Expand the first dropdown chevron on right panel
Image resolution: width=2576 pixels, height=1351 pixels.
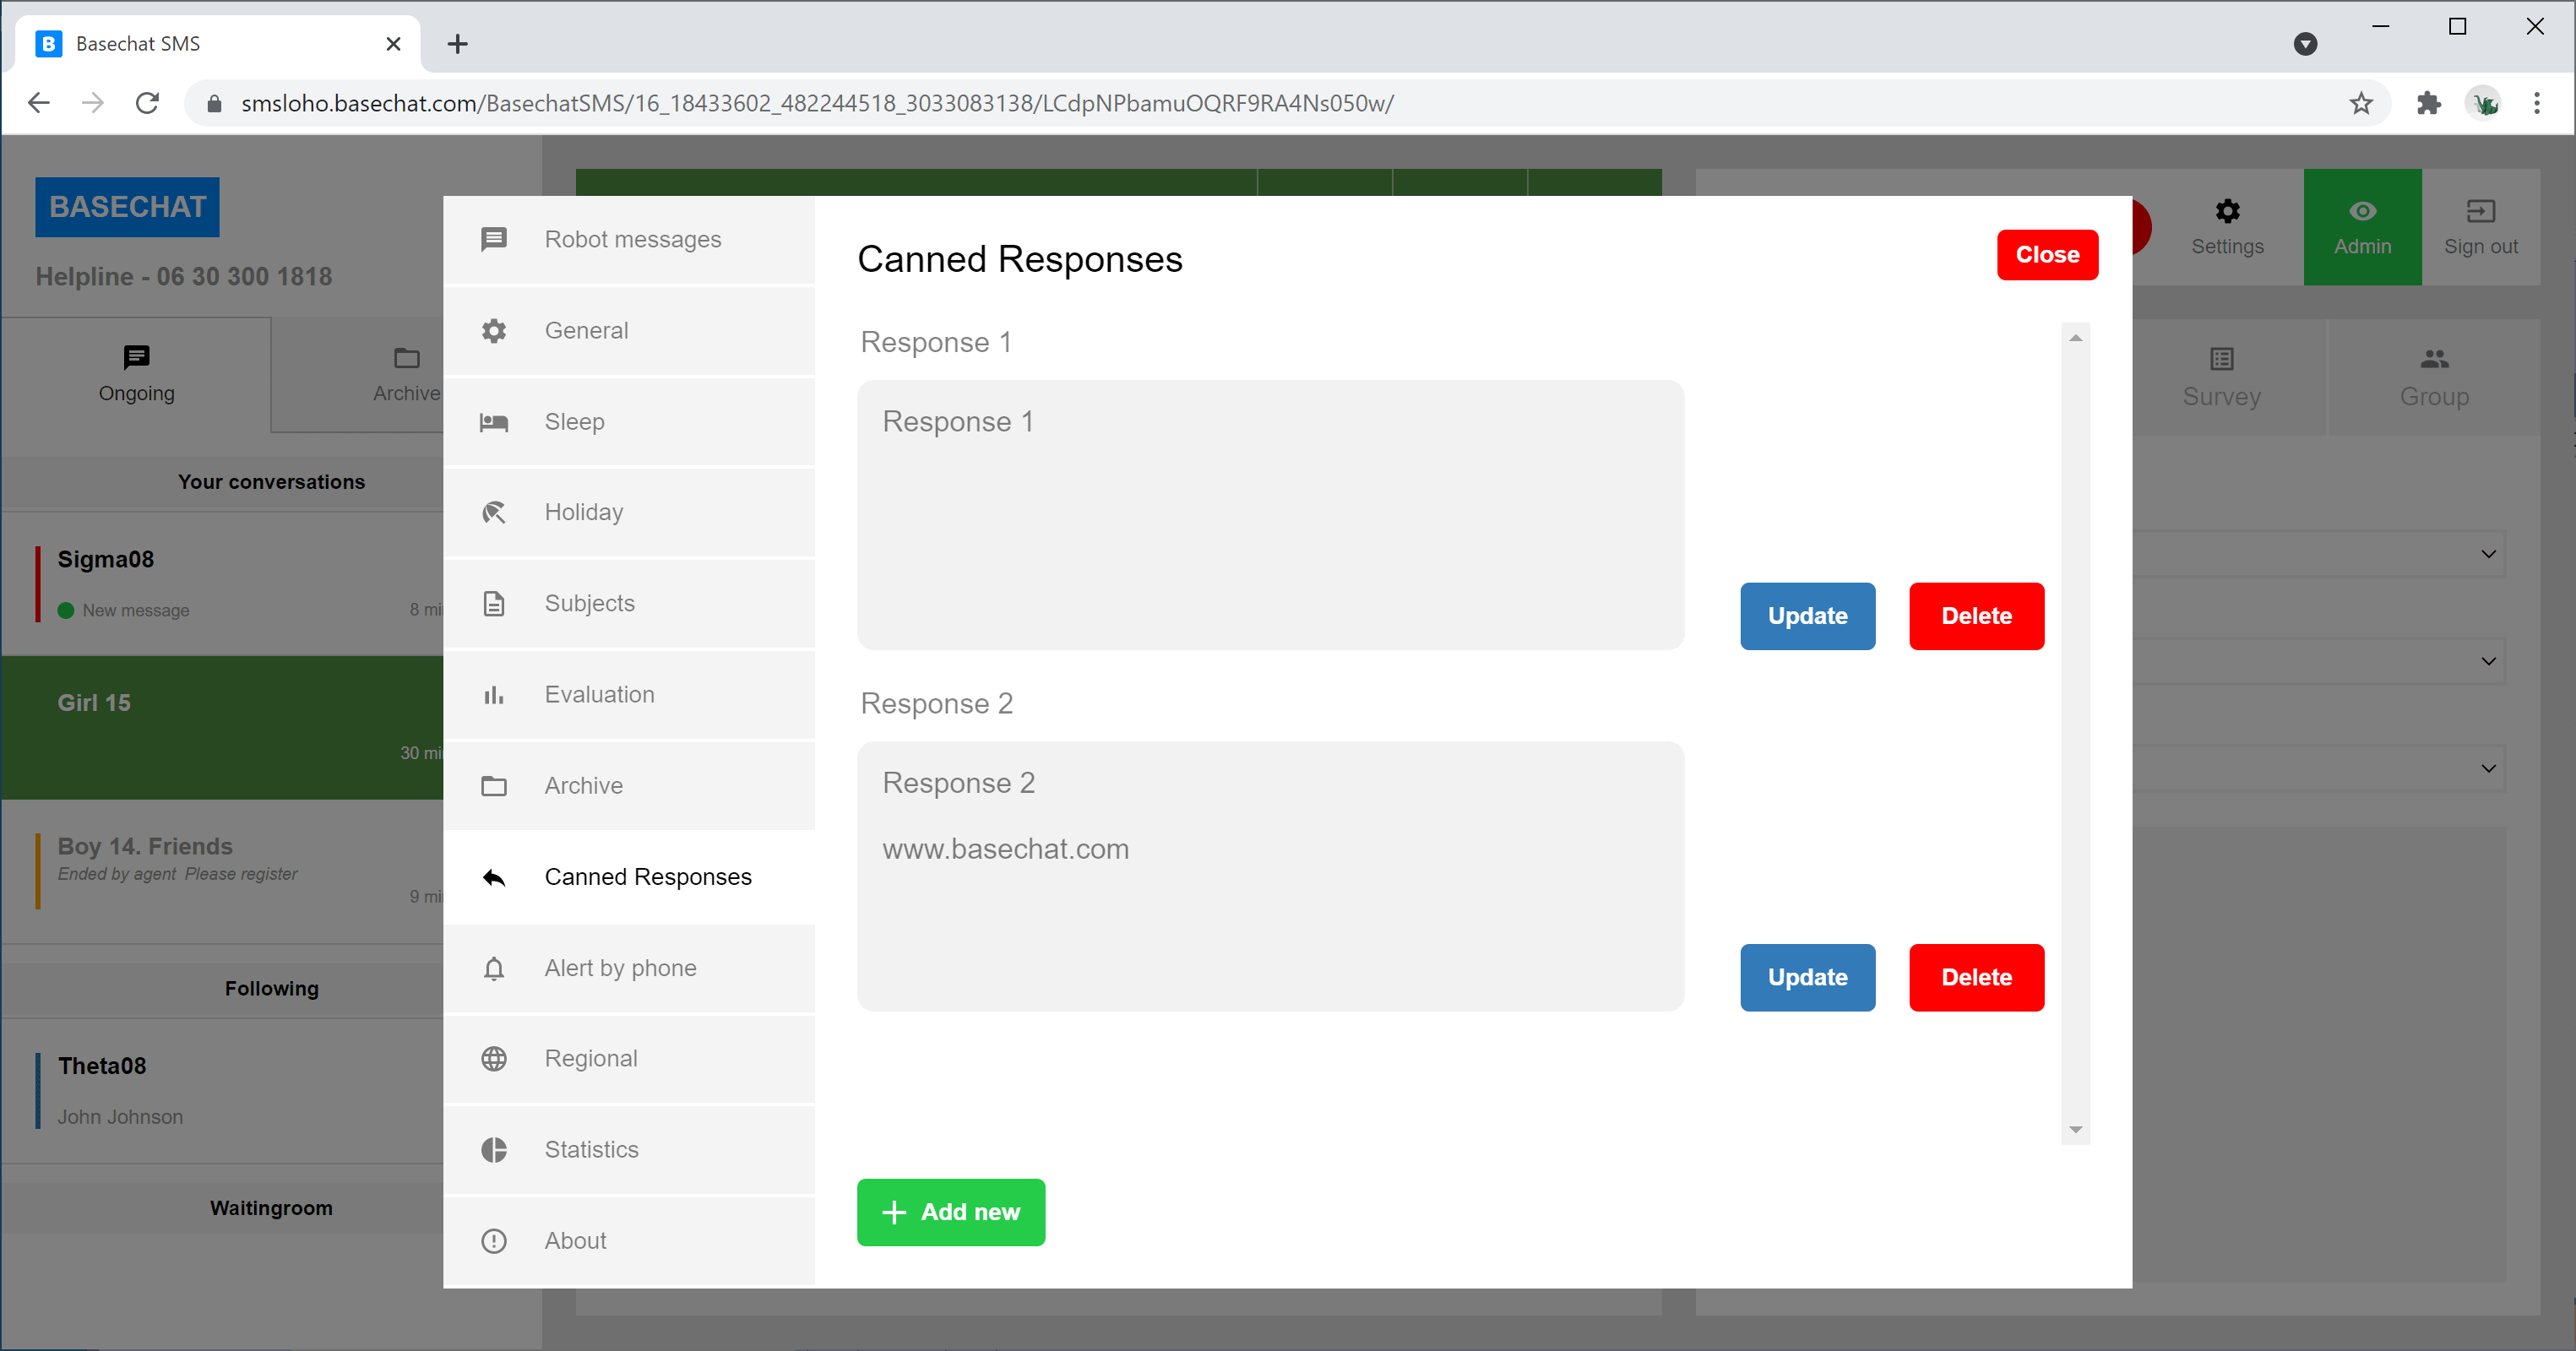tap(2488, 553)
